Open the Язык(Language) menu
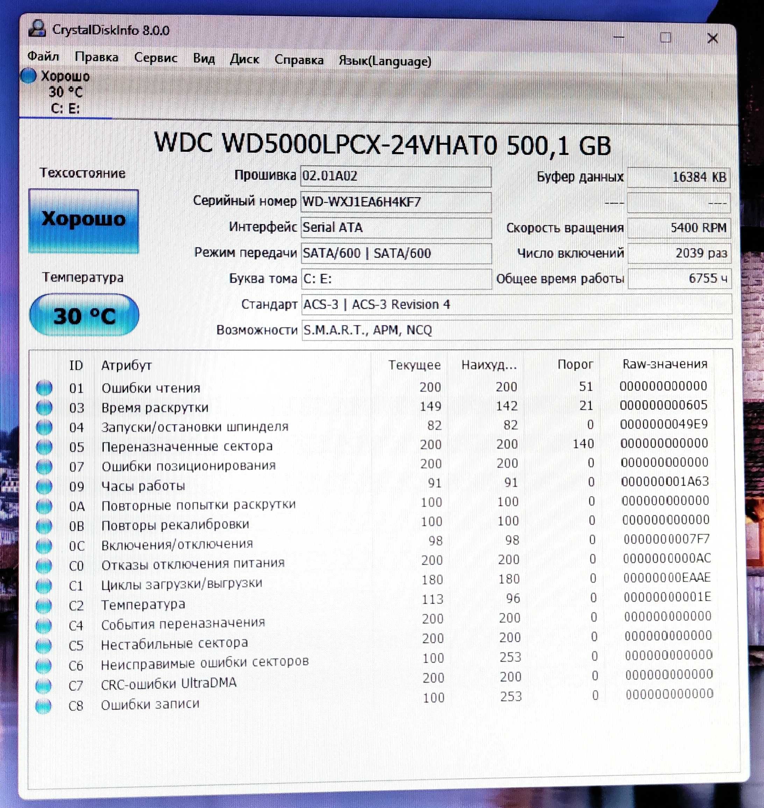 pyautogui.click(x=385, y=62)
